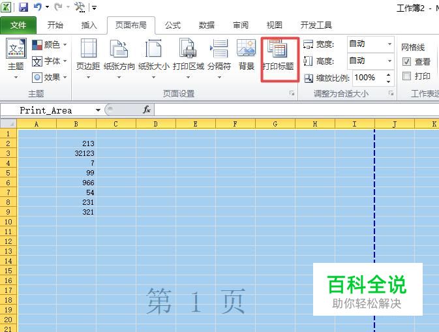The width and height of the screenshot is (439, 332).
Task: Select column D header
Action: click(x=156, y=124)
